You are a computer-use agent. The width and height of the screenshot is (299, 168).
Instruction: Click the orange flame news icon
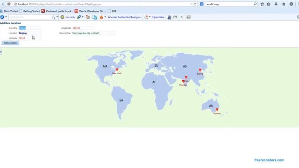[x=101, y=17]
